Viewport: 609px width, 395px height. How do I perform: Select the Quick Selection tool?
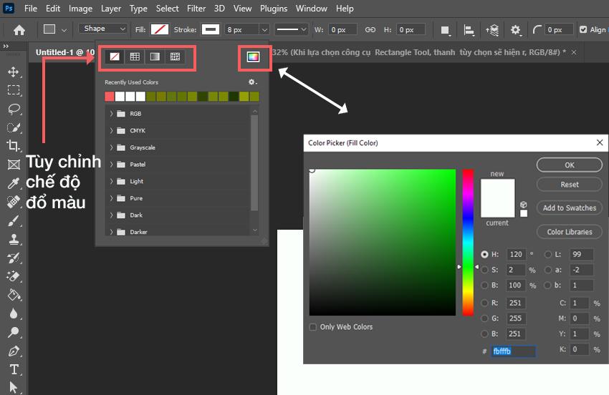[14, 127]
